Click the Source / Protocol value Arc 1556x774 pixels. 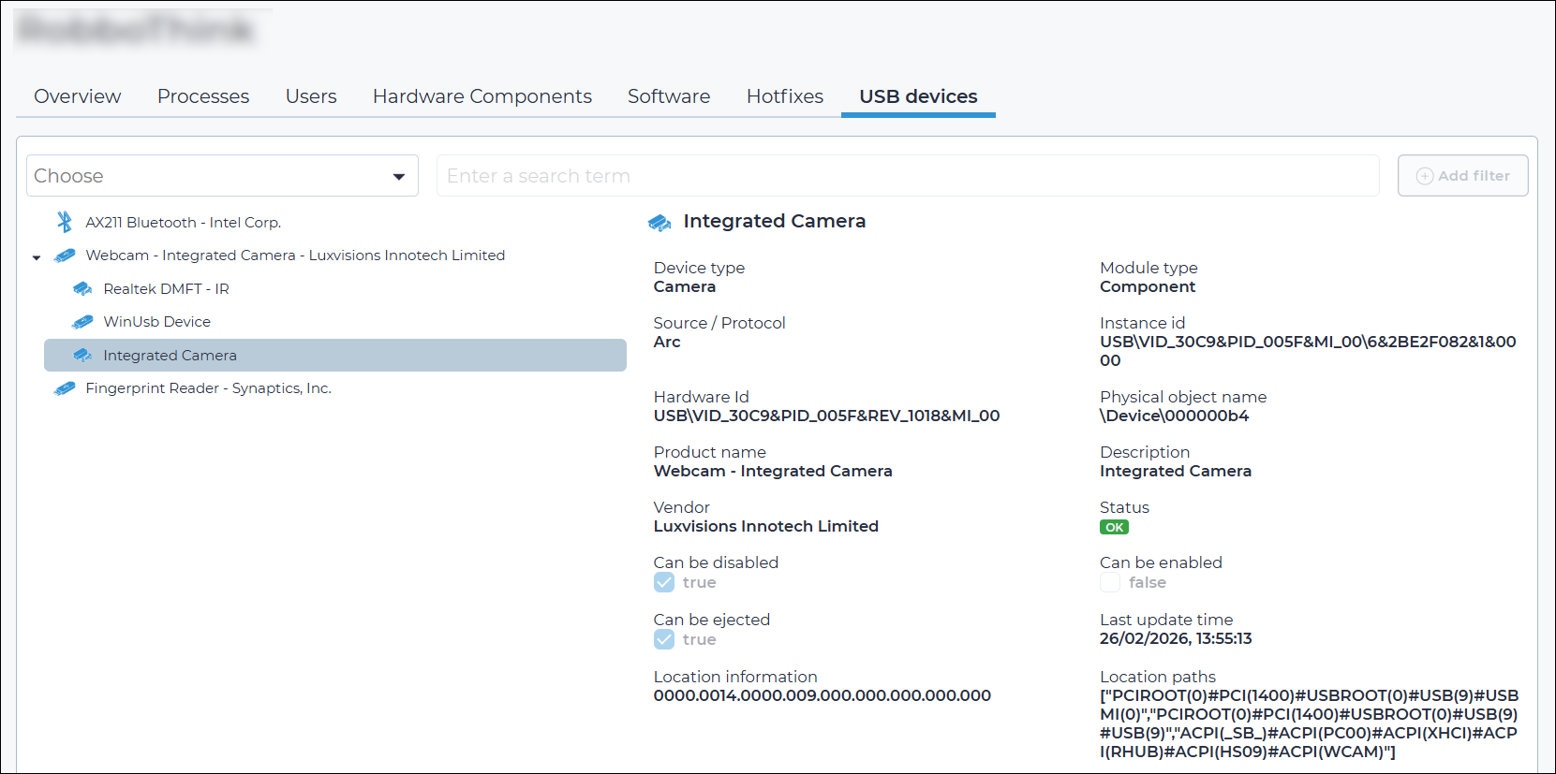tap(667, 342)
